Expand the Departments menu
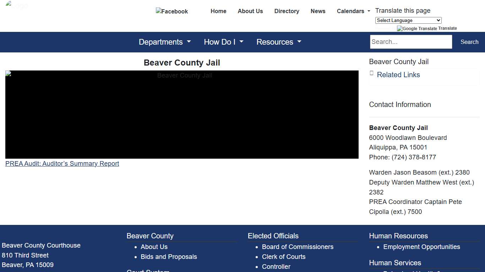 pyautogui.click(x=164, y=42)
